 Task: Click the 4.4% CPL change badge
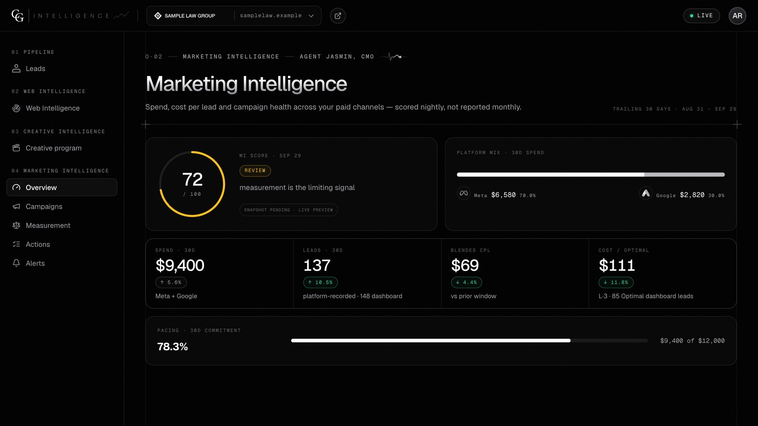466,282
